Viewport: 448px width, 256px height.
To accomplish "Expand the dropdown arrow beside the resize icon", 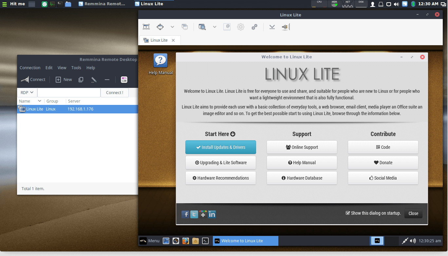I will 172,27.
